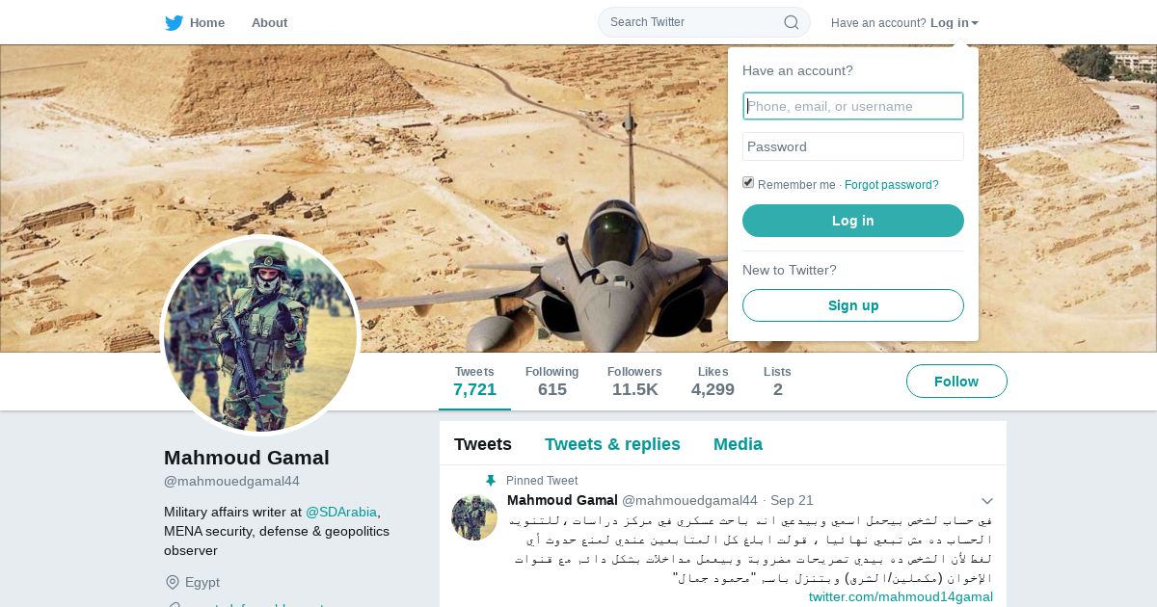Click the Sign up button

point(853,305)
